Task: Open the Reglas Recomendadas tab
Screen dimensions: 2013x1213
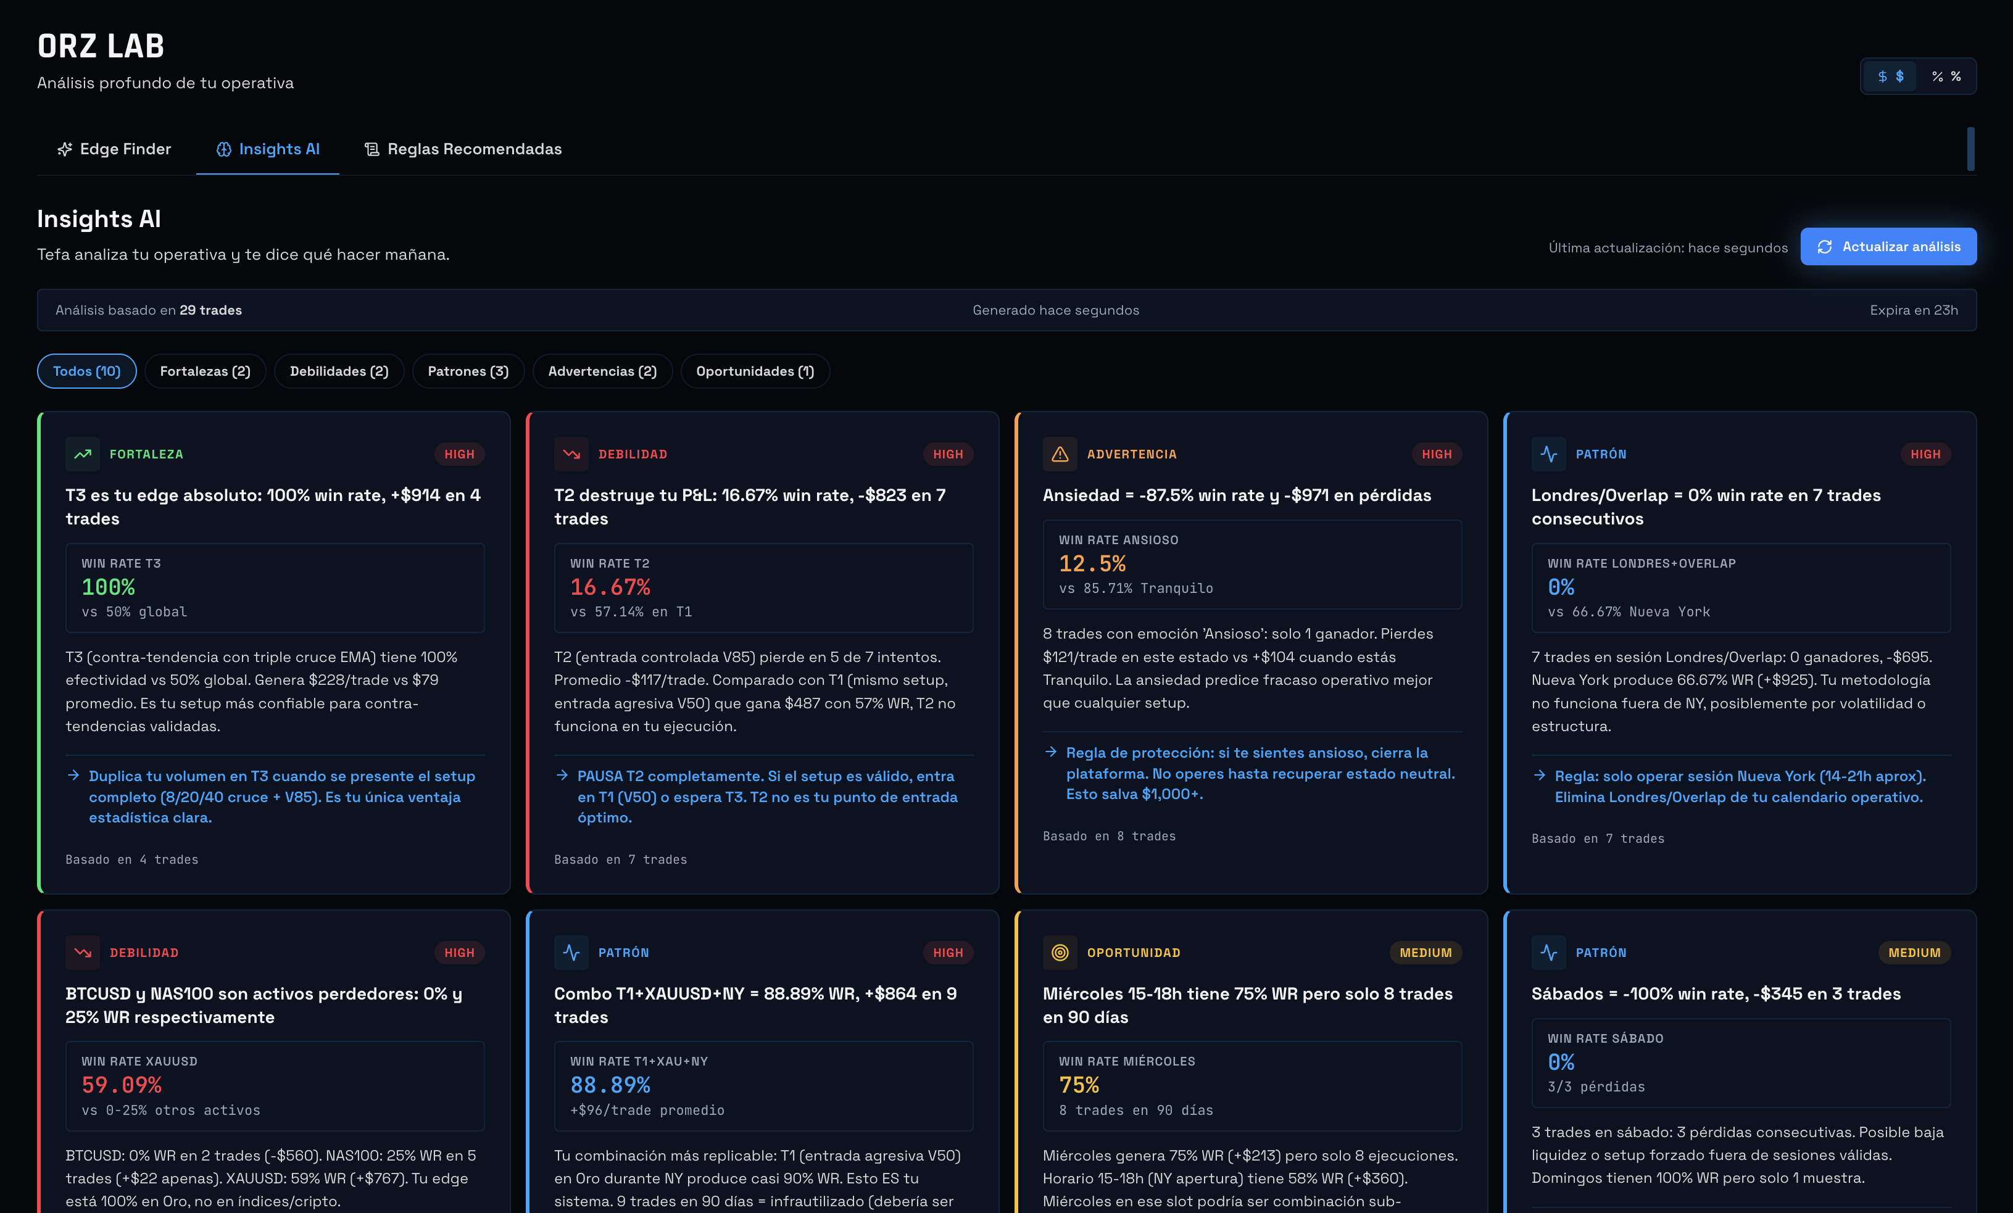Action: tap(463, 149)
